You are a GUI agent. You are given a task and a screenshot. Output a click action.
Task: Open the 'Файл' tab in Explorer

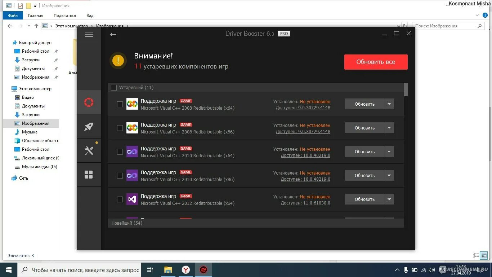(13, 16)
